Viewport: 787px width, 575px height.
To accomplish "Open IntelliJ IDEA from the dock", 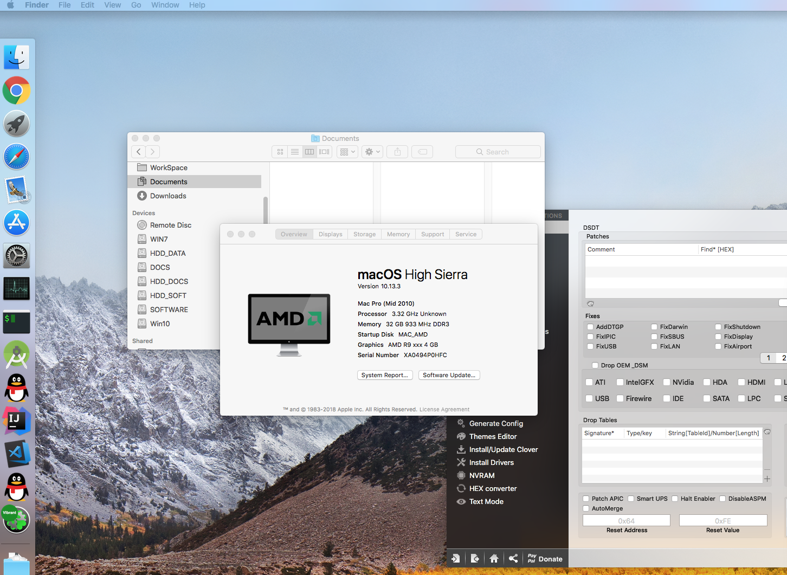I will [x=17, y=421].
